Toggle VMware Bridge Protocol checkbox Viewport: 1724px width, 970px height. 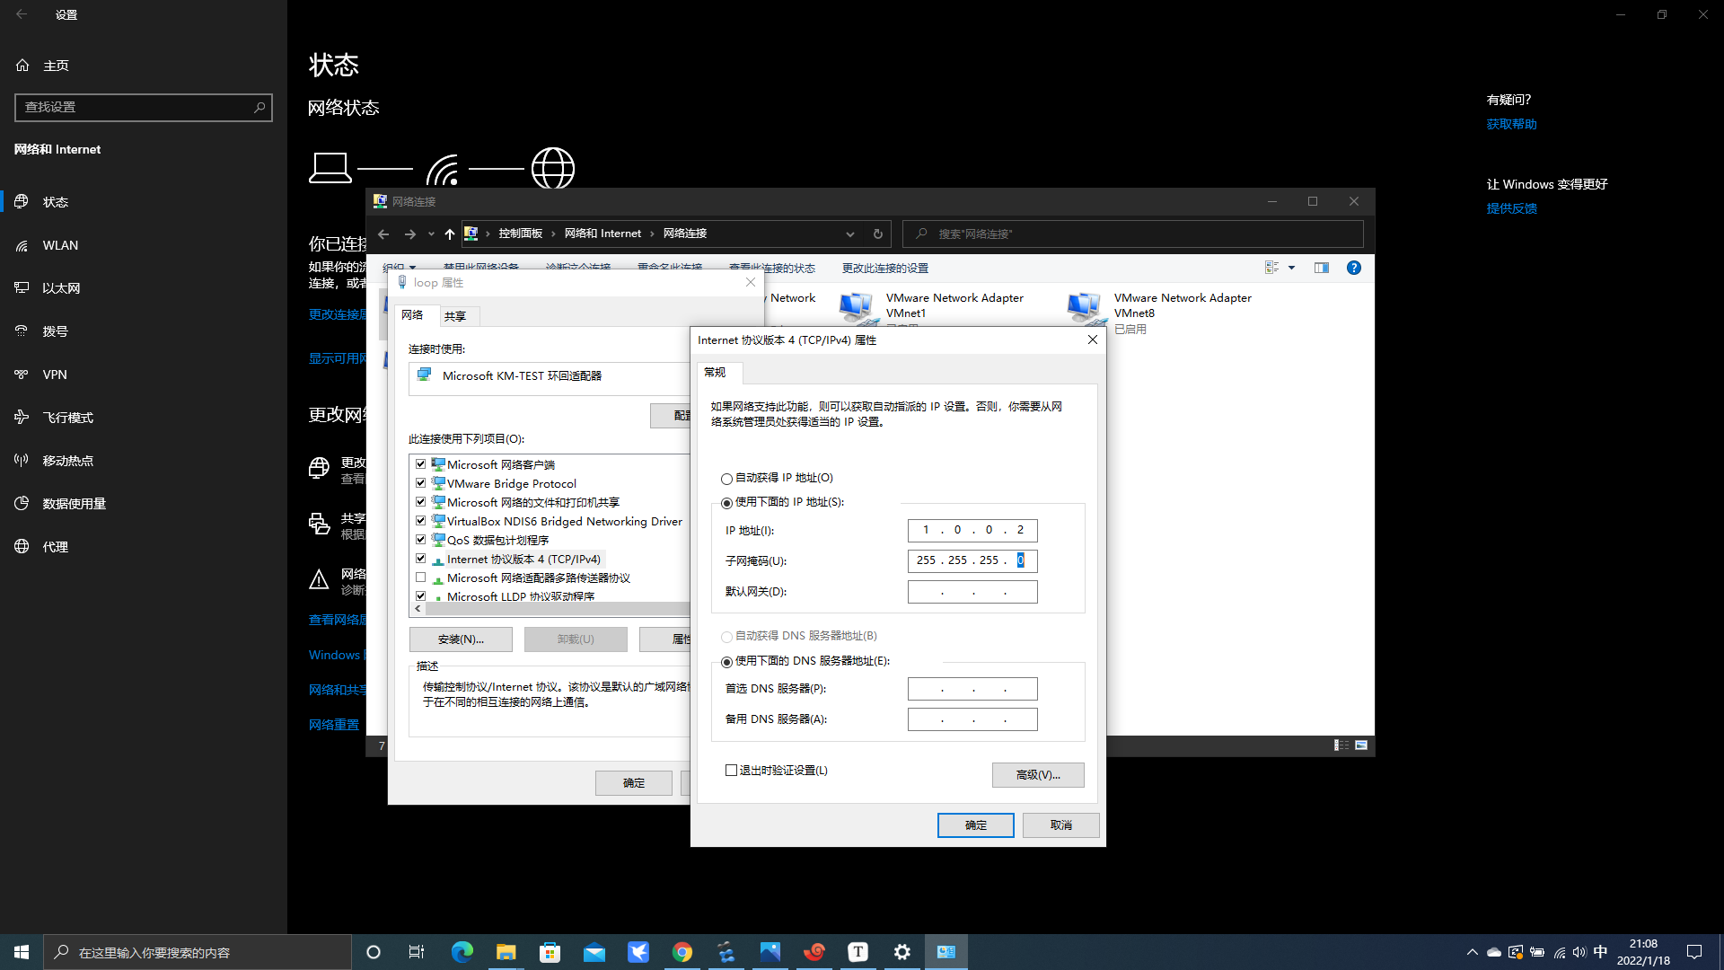(420, 483)
